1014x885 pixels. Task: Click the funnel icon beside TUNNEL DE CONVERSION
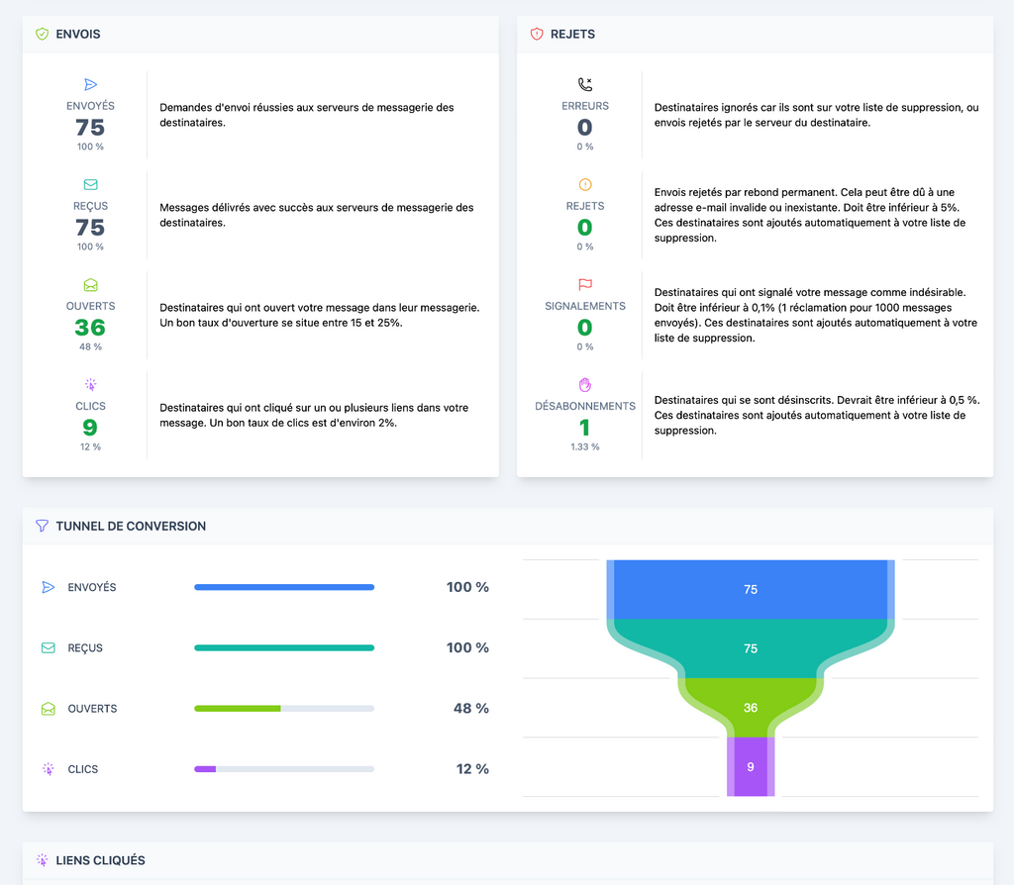[x=42, y=526]
